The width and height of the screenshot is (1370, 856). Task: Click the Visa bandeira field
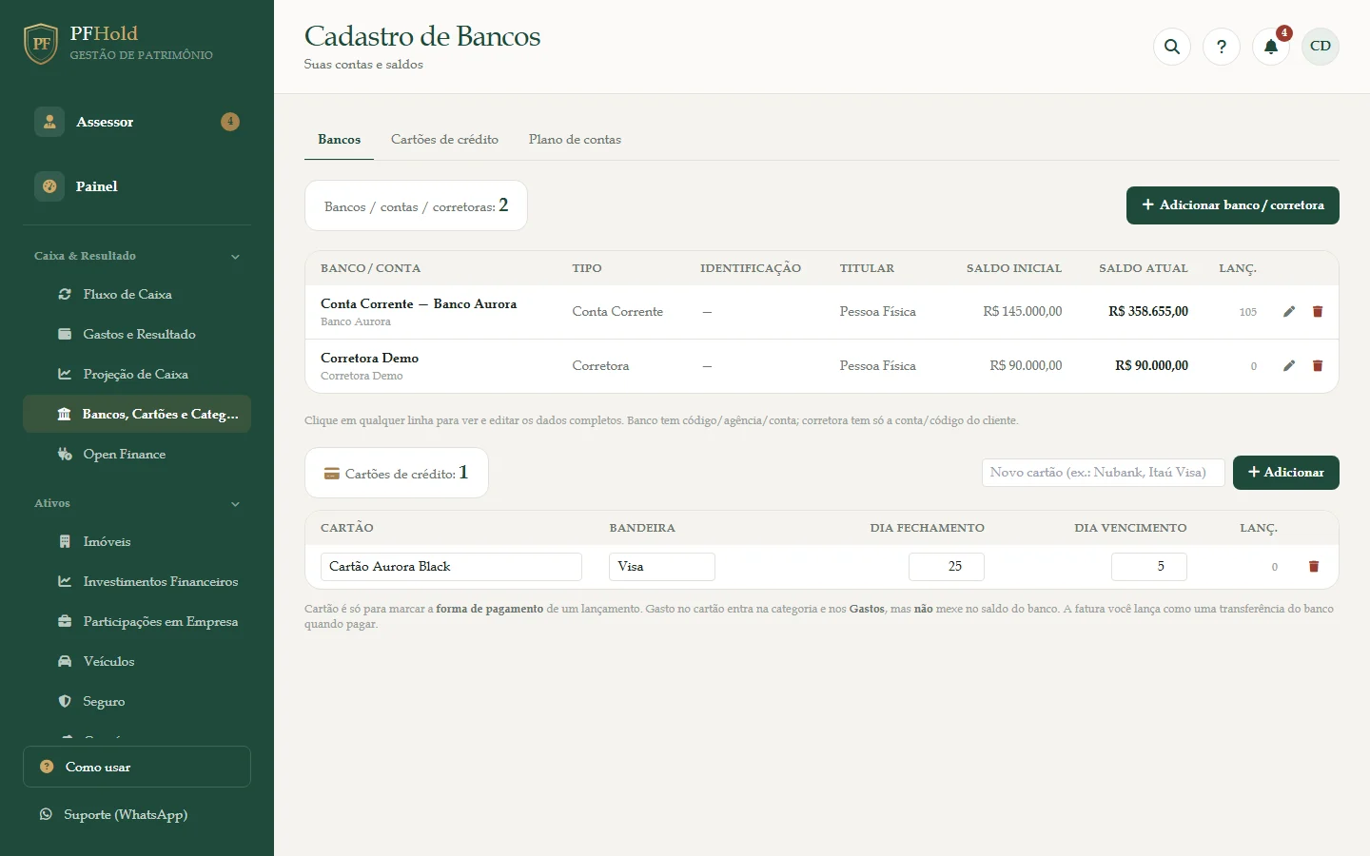tap(662, 567)
